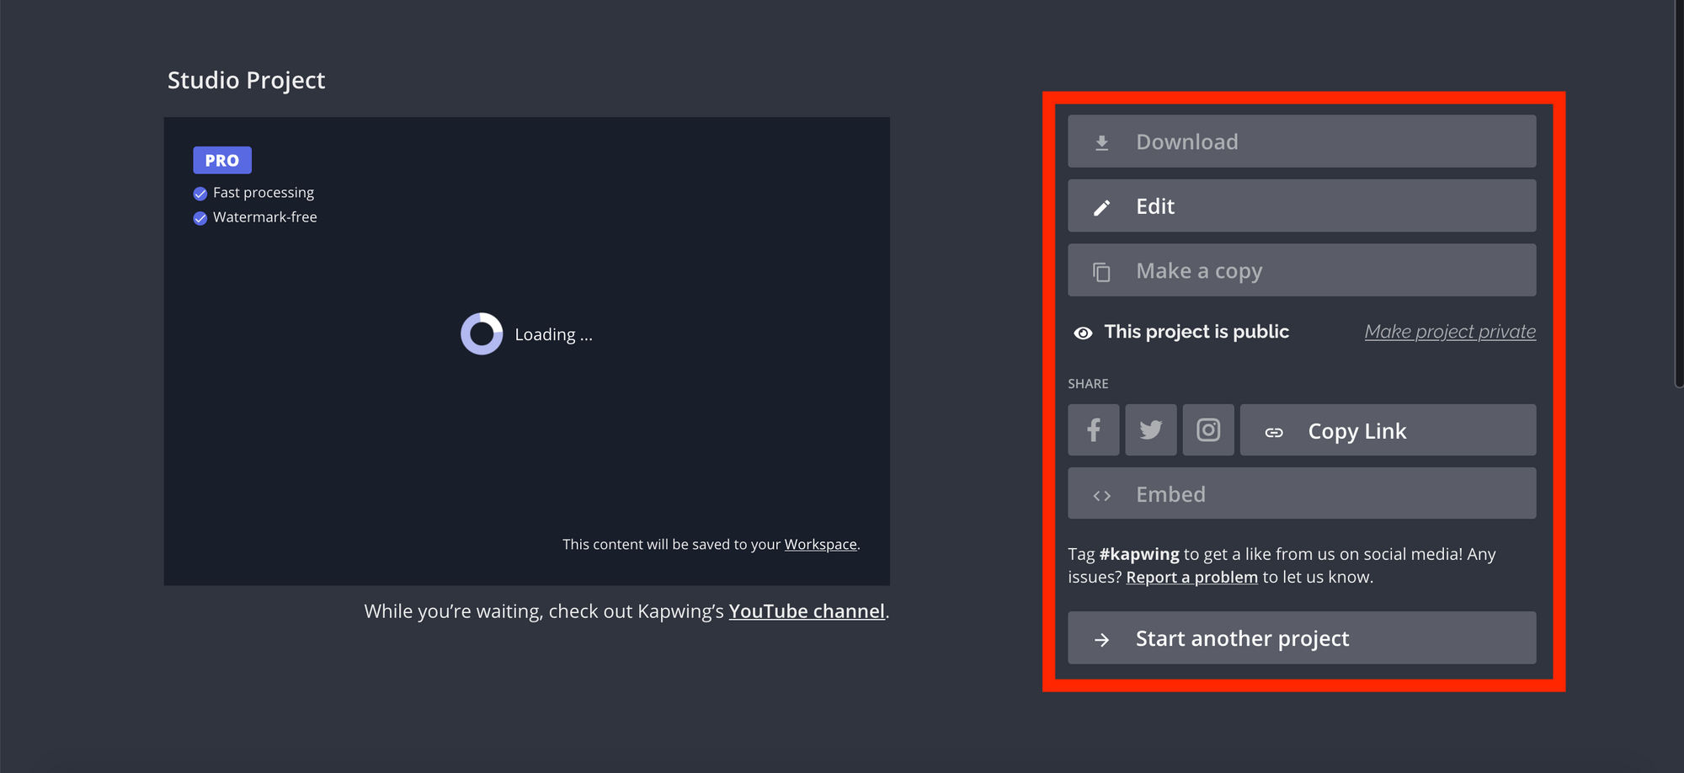Viewport: 1684px width, 773px height.
Task: Click the duplicate icon on Make a copy
Action: click(1102, 270)
